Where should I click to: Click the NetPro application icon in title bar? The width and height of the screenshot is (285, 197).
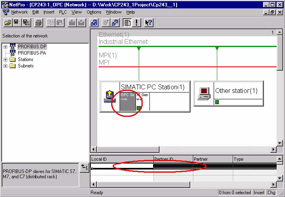(x=5, y=4)
